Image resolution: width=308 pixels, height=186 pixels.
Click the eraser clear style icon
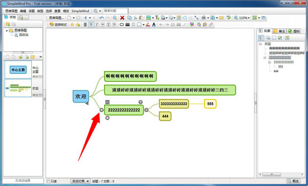coord(211,25)
